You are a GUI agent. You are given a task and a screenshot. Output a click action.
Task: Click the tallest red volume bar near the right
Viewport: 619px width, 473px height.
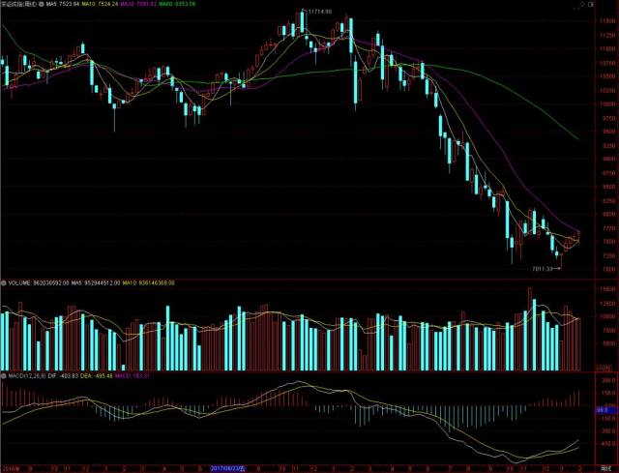(x=530, y=329)
